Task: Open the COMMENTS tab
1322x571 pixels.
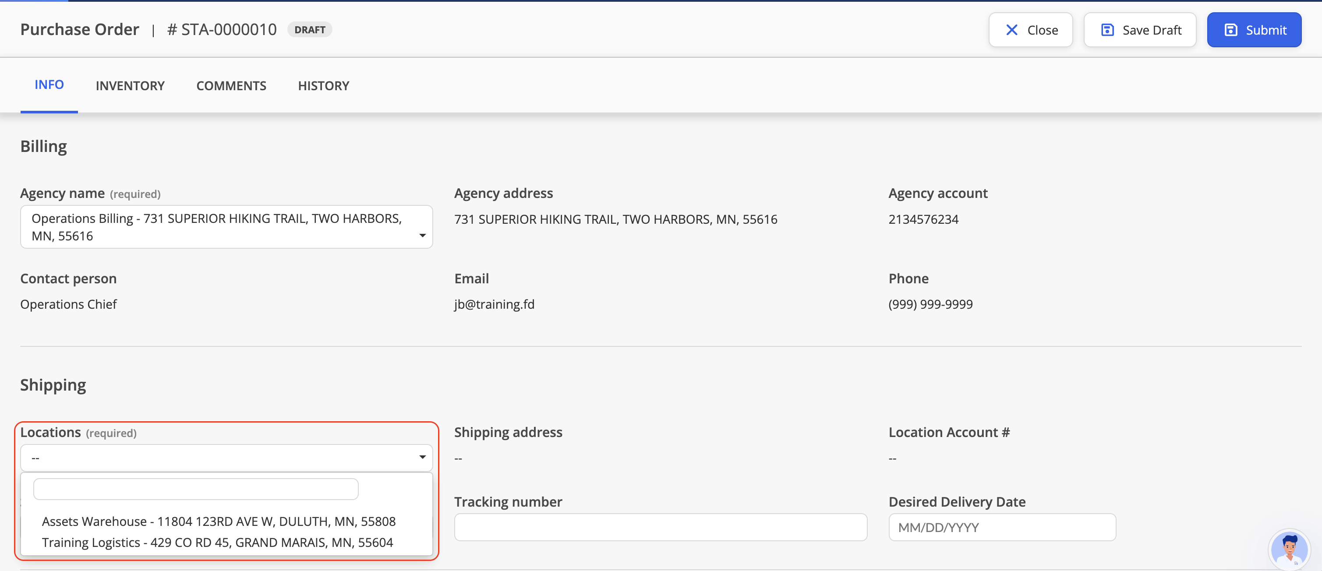Action: 231,86
